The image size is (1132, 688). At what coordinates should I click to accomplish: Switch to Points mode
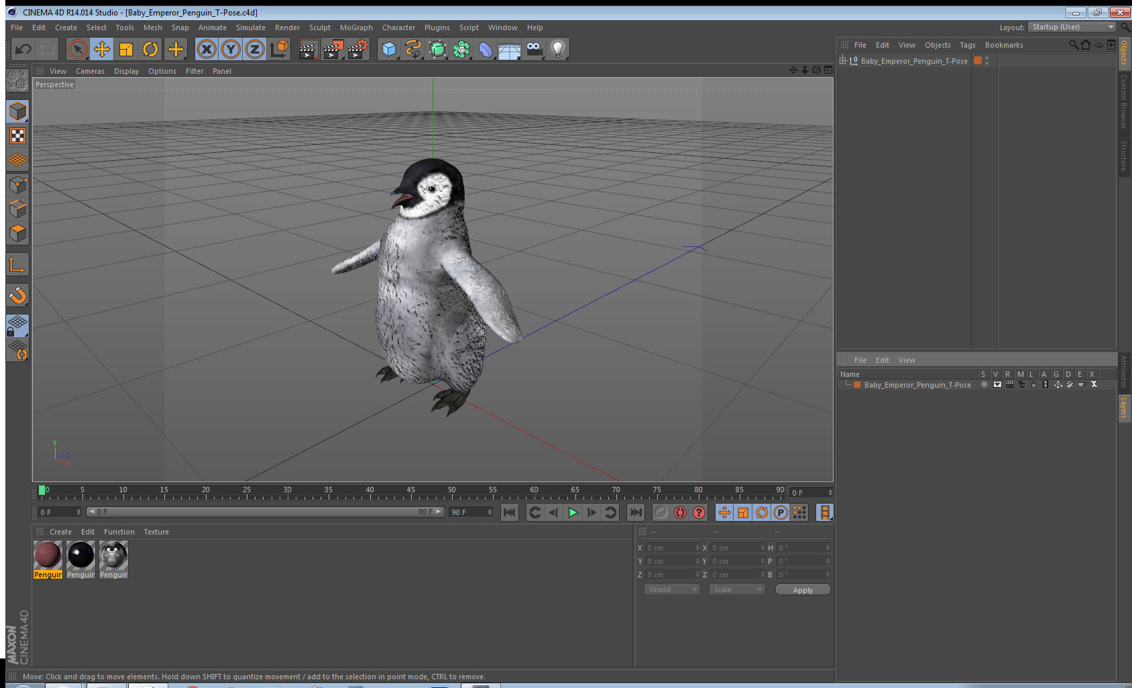coord(17,185)
